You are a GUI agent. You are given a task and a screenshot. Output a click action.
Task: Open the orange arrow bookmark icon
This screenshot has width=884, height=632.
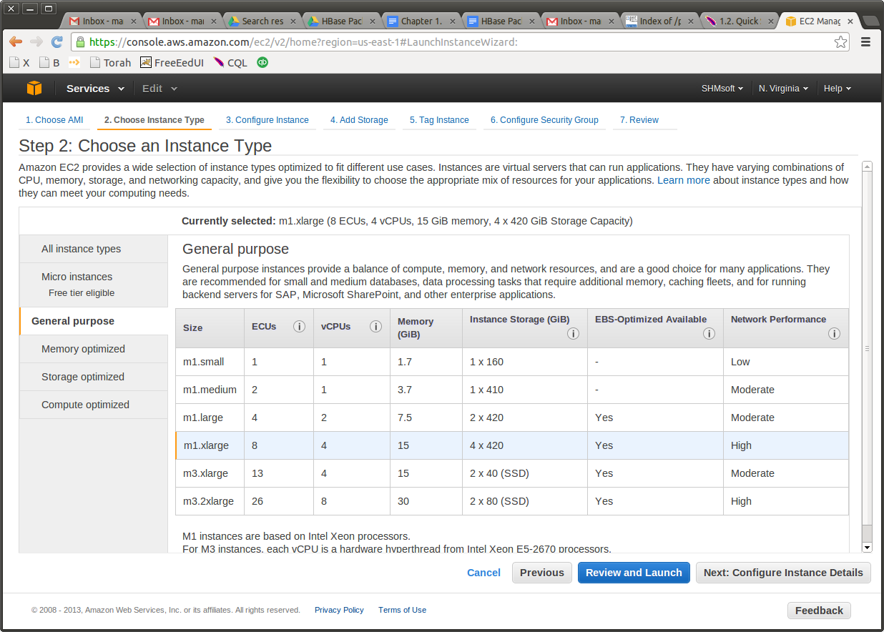click(74, 62)
